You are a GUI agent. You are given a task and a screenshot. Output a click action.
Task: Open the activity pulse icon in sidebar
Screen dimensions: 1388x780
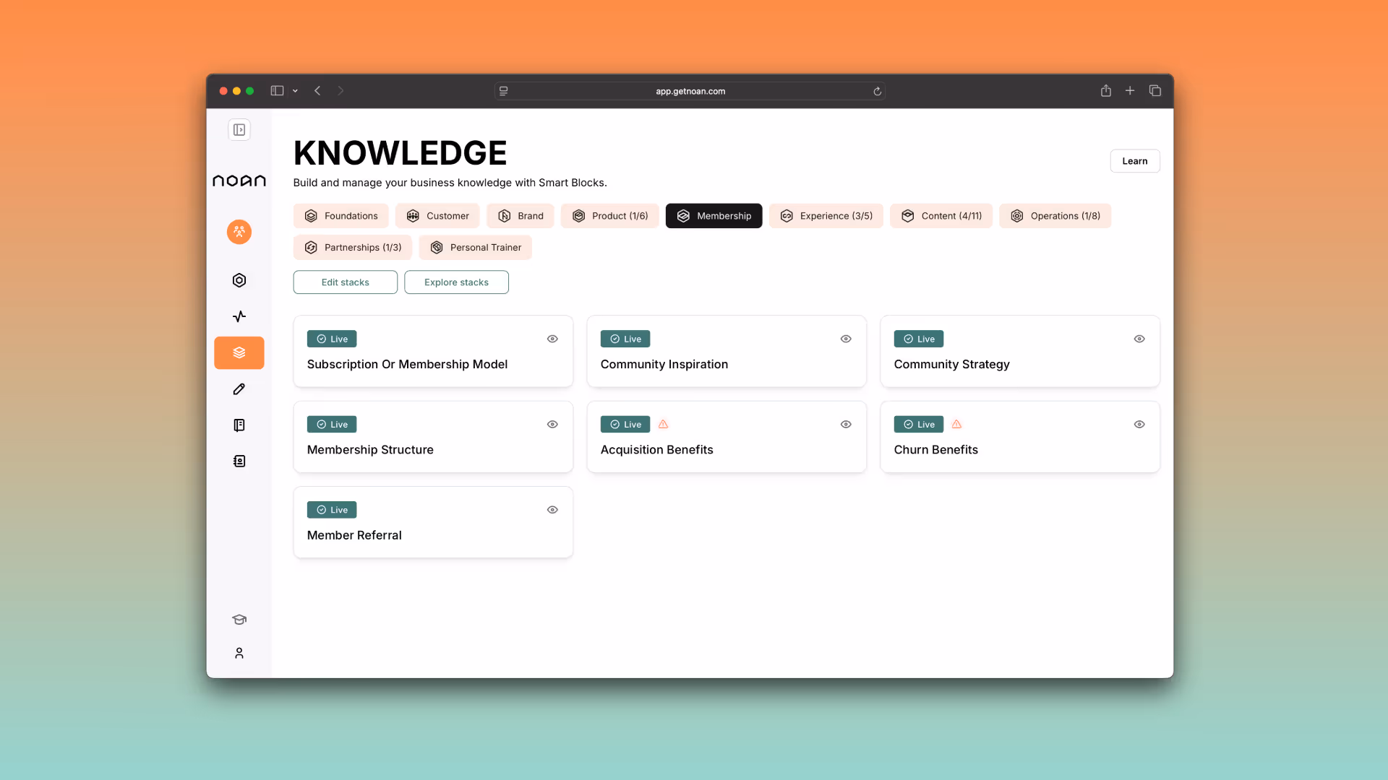point(239,316)
